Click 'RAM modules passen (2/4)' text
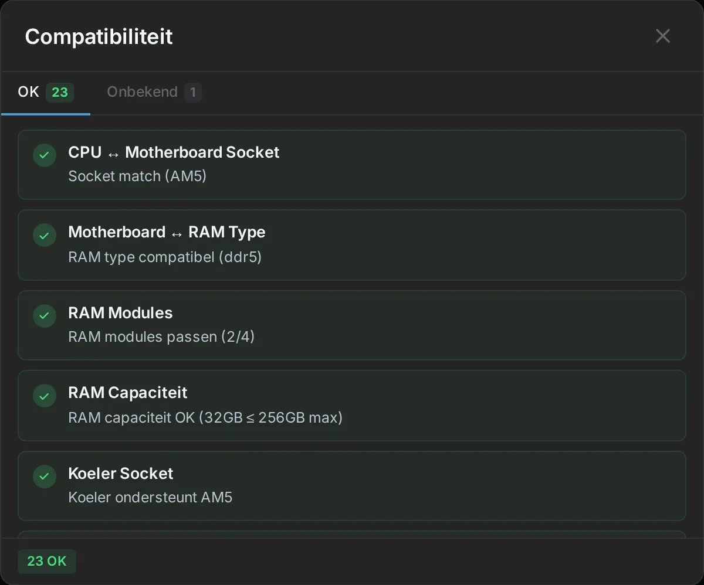Viewport: 704px width, 585px height. (161, 337)
